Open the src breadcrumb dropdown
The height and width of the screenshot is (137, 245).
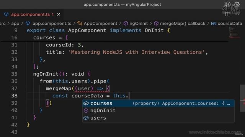(x=3, y=24)
